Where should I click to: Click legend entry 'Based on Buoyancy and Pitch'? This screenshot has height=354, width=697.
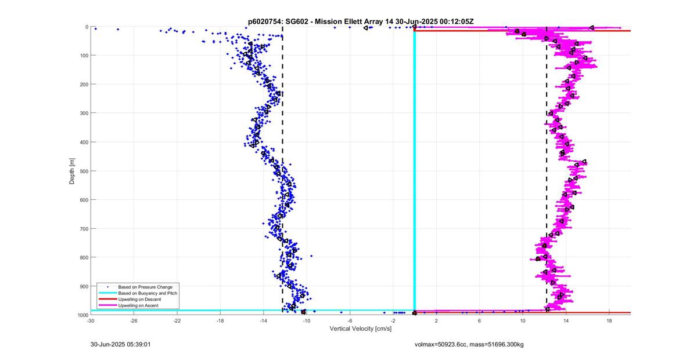[148, 293]
